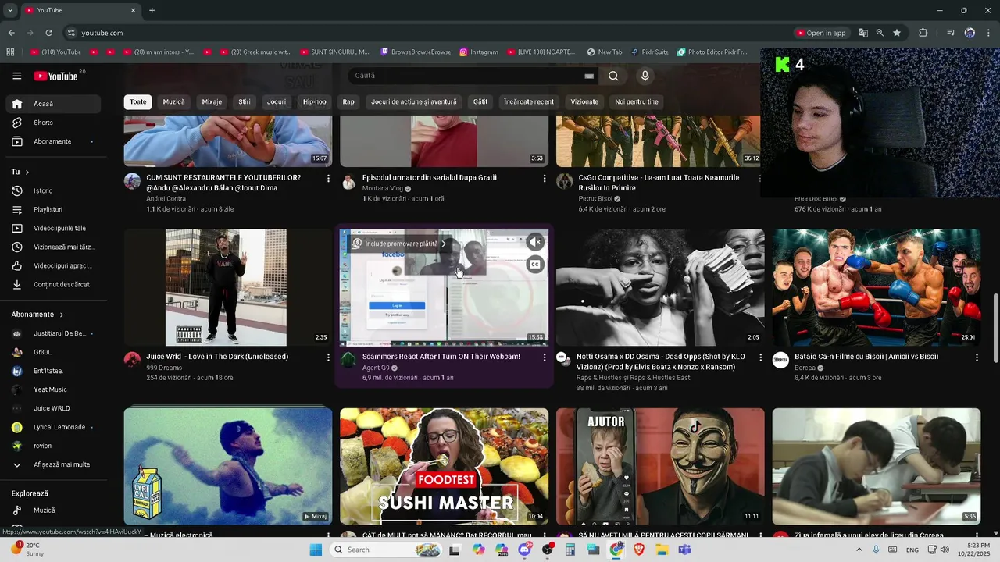Screen dimensions: 1000x562
Task: Expand Include promovare plătită notice
Action: (399, 244)
